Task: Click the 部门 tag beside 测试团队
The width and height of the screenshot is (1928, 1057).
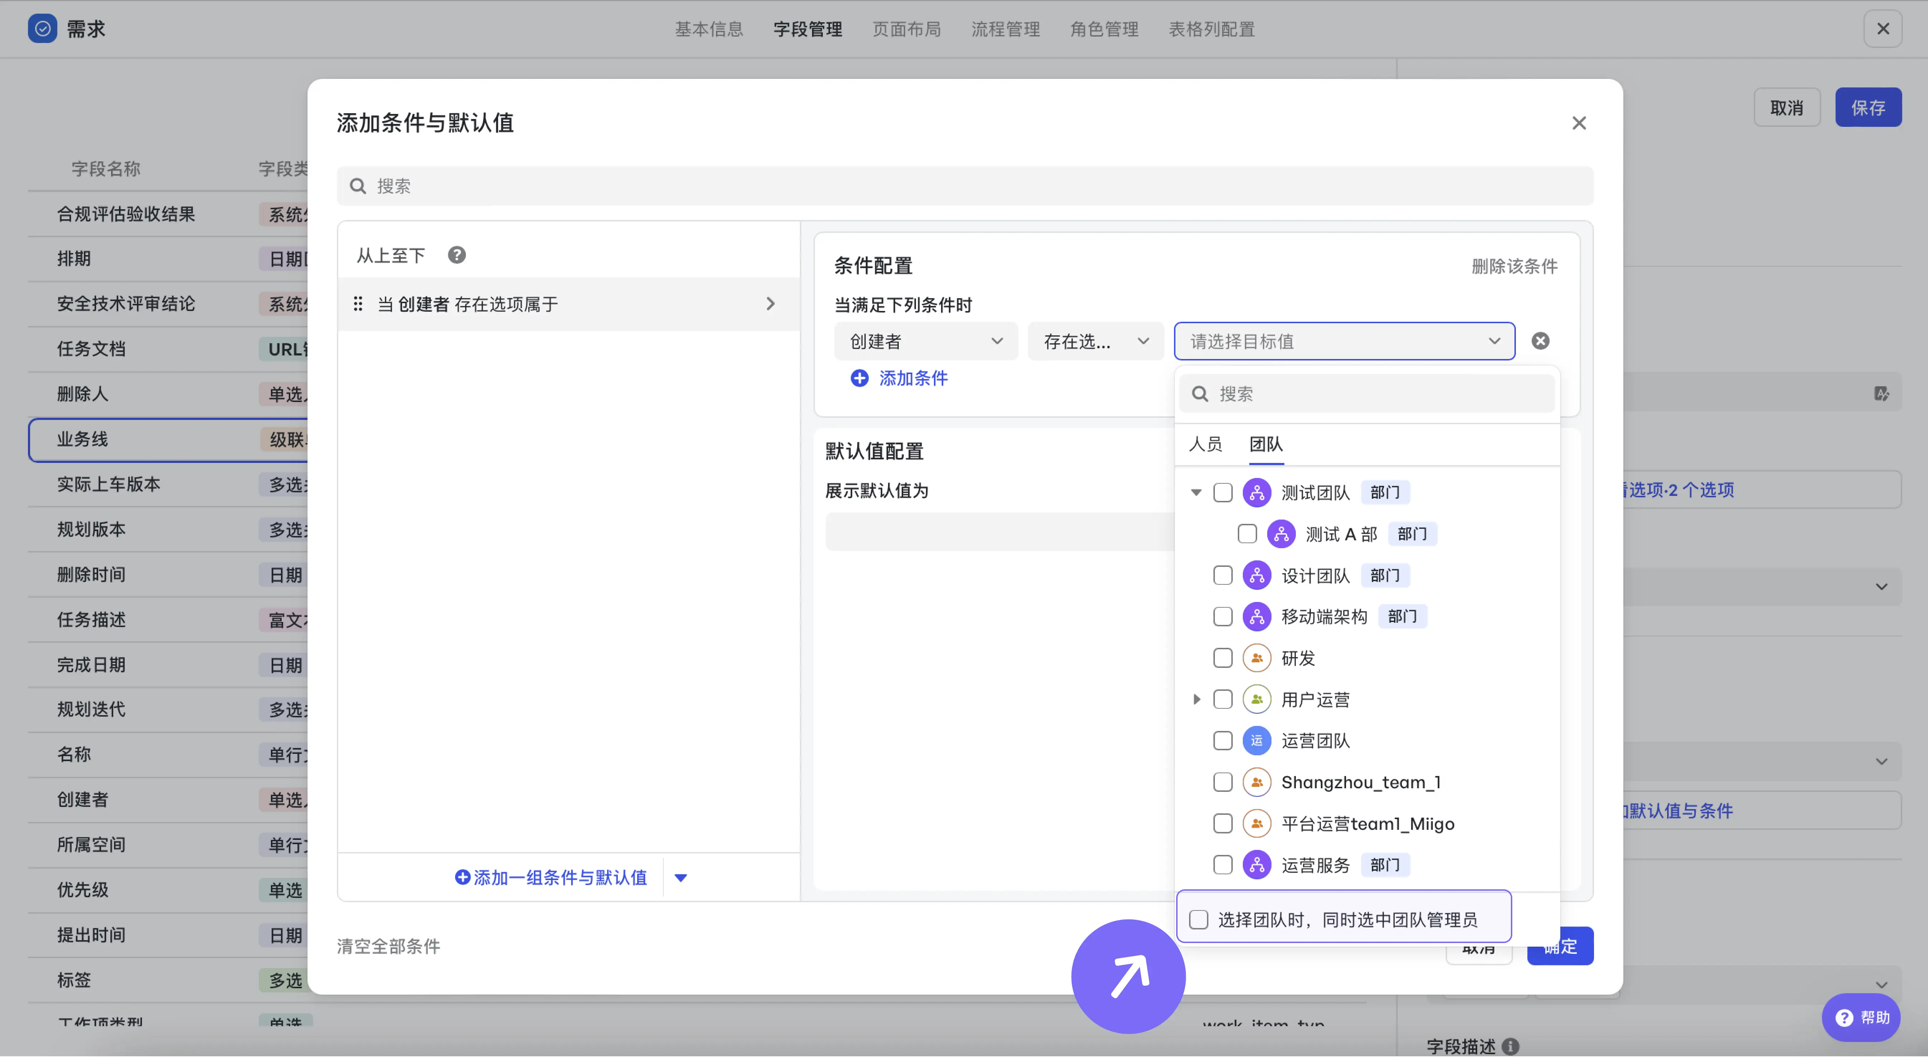Action: click(x=1385, y=493)
